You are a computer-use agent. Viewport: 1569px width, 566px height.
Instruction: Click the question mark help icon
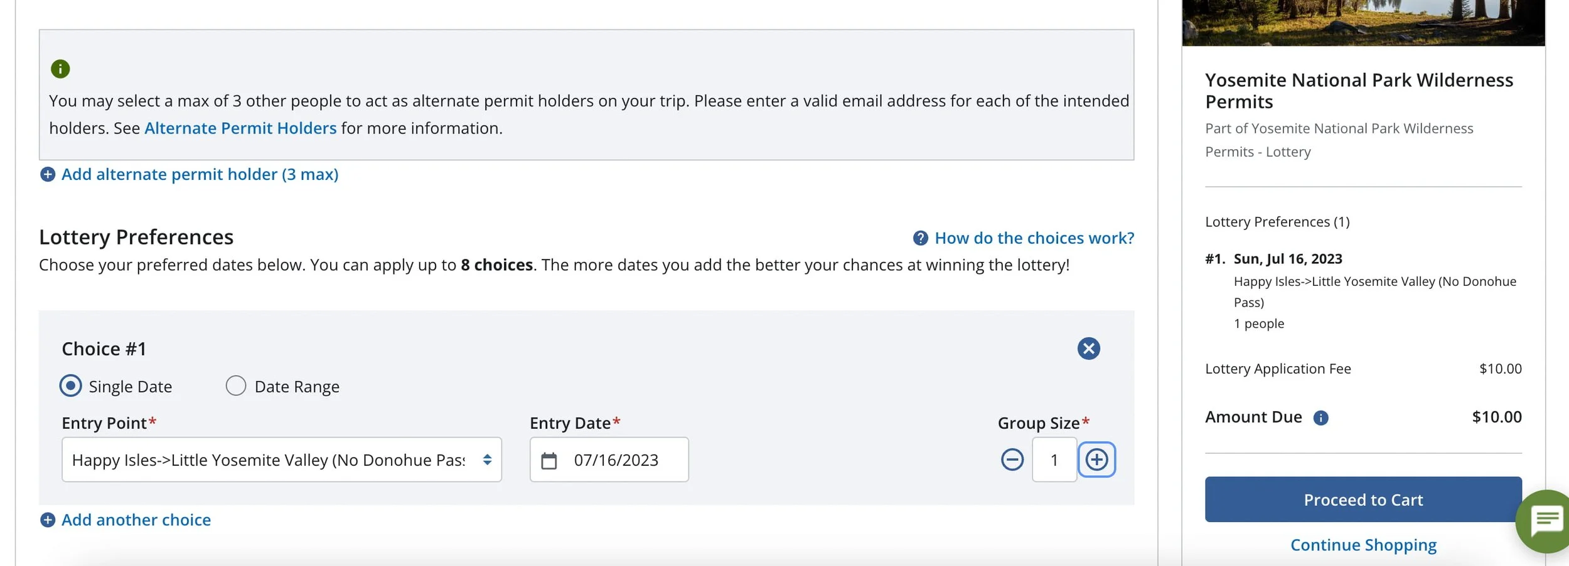(920, 238)
